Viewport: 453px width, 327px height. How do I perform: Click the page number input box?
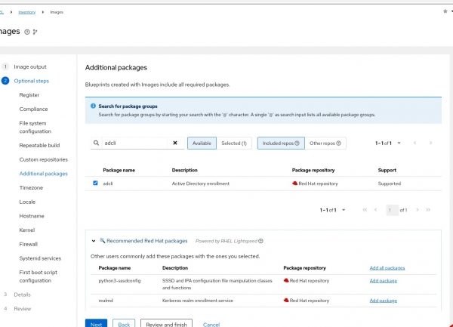(x=393, y=210)
